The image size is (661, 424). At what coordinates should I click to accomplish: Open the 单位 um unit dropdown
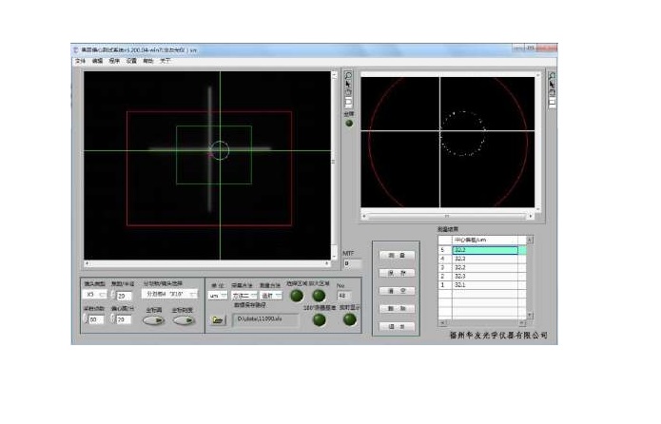[214, 296]
